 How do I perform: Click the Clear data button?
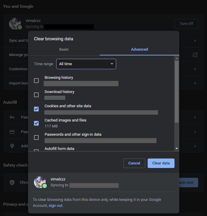(161, 163)
